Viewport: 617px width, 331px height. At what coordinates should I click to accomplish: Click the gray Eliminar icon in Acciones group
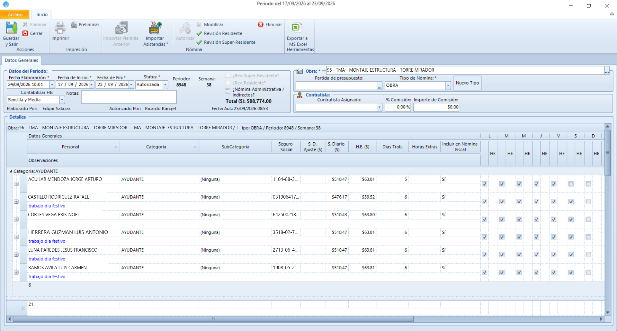[x=25, y=25]
